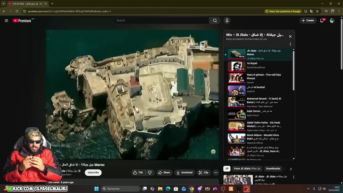The width and height of the screenshot is (343, 193).
Task: Open YouTube notifications bell
Action: point(322,21)
